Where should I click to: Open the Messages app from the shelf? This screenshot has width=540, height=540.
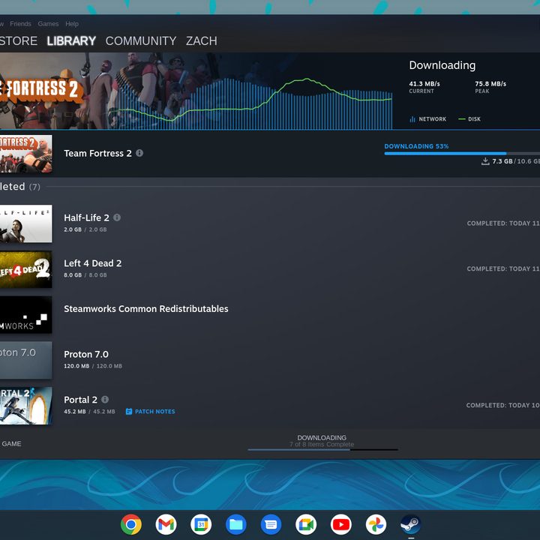click(271, 524)
